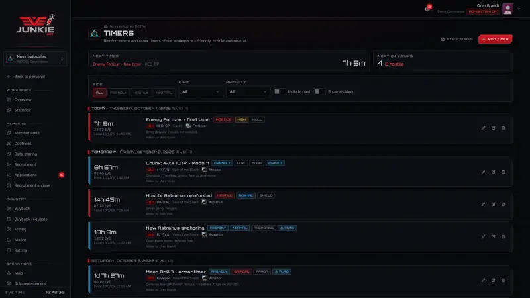Click the Chunk: 4-XY7Q IV - Moon 11 title
Image resolution: width=530 pixels, height=298 pixels.
click(178, 163)
